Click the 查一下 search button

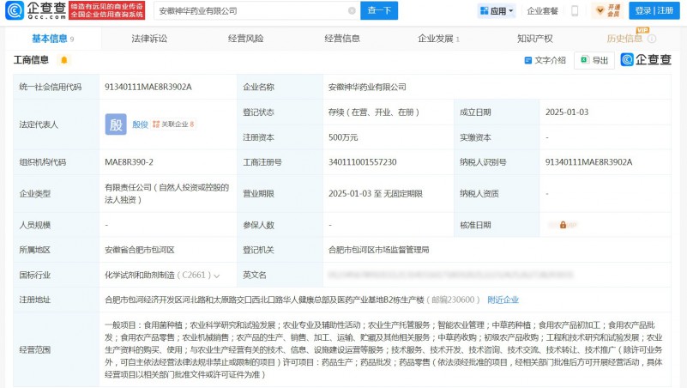(379, 10)
